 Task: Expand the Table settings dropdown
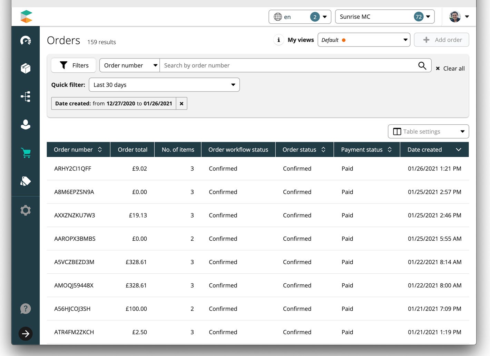coord(428,132)
